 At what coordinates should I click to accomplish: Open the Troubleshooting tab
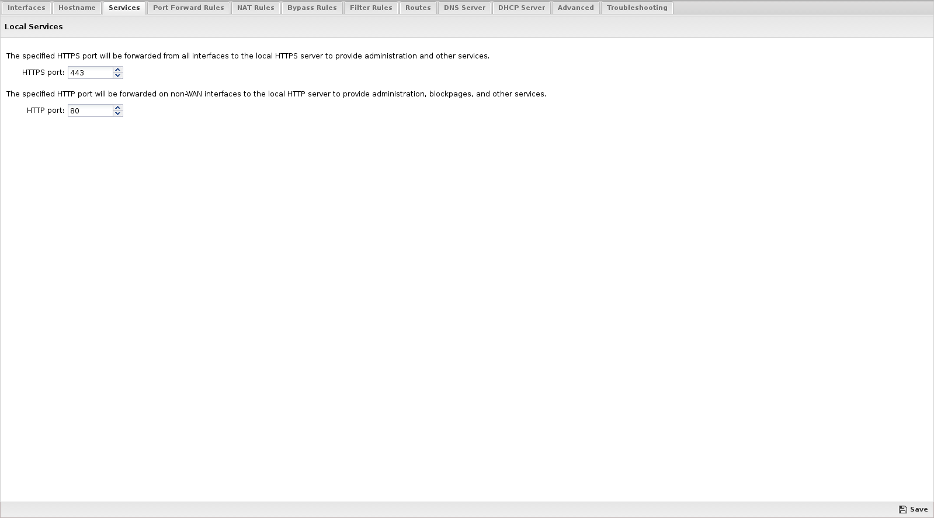(637, 8)
